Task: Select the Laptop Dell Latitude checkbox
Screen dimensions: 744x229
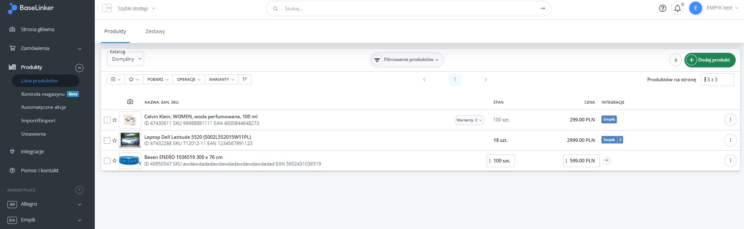Action: [x=107, y=141]
